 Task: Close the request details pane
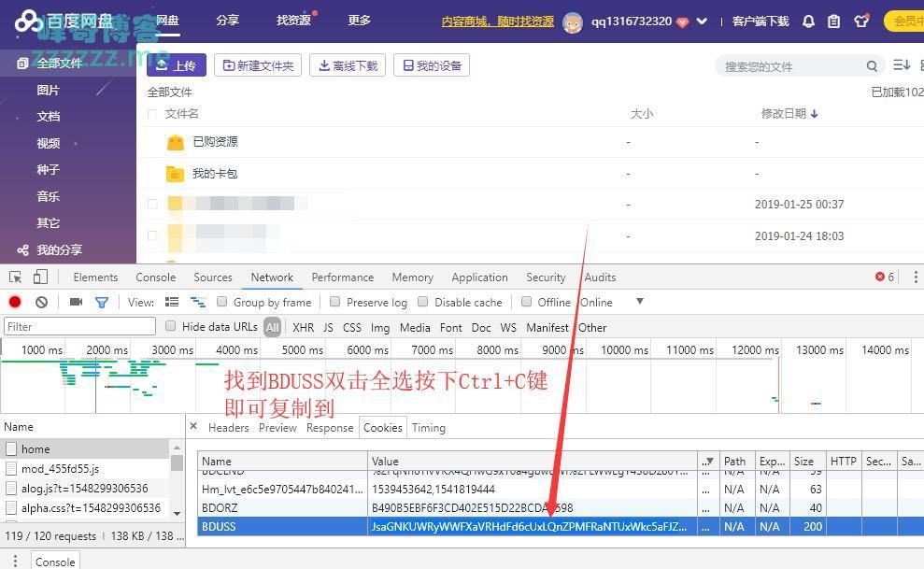pyautogui.click(x=193, y=426)
